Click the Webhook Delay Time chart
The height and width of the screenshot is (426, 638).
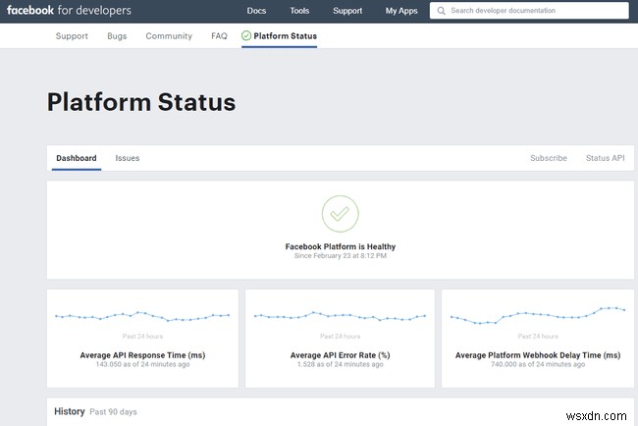click(x=538, y=316)
